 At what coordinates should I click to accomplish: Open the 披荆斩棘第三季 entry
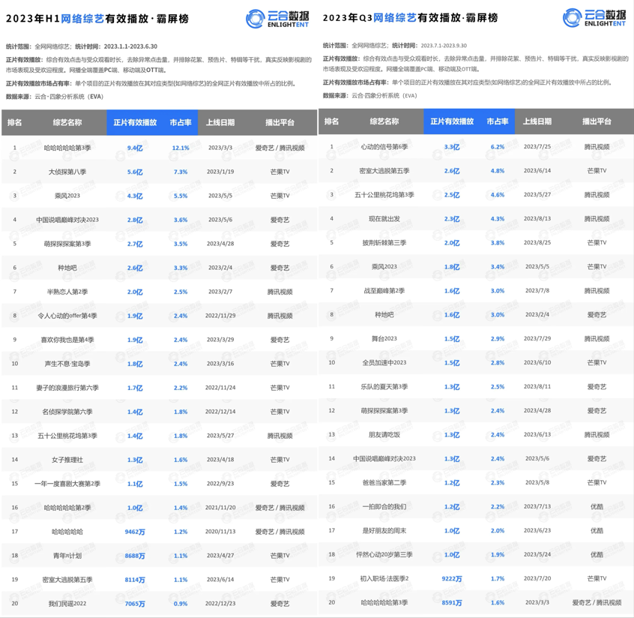384,243
